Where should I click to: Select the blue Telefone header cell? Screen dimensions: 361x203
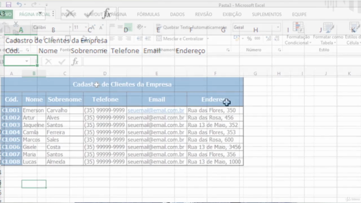[105, 99]
